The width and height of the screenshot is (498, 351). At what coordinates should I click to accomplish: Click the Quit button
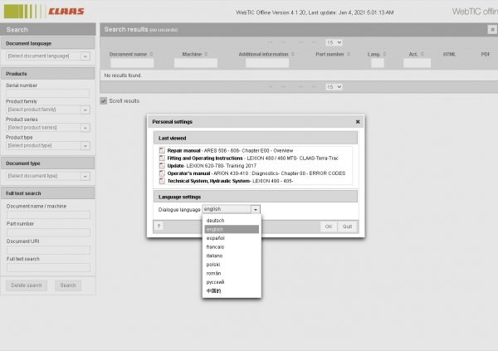(347, 227)
